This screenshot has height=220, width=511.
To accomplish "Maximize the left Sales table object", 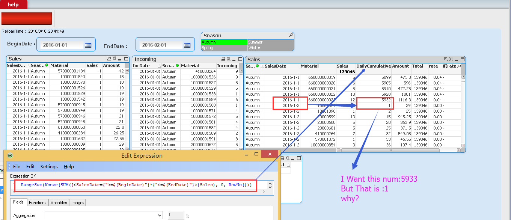I will click(126, 59).
